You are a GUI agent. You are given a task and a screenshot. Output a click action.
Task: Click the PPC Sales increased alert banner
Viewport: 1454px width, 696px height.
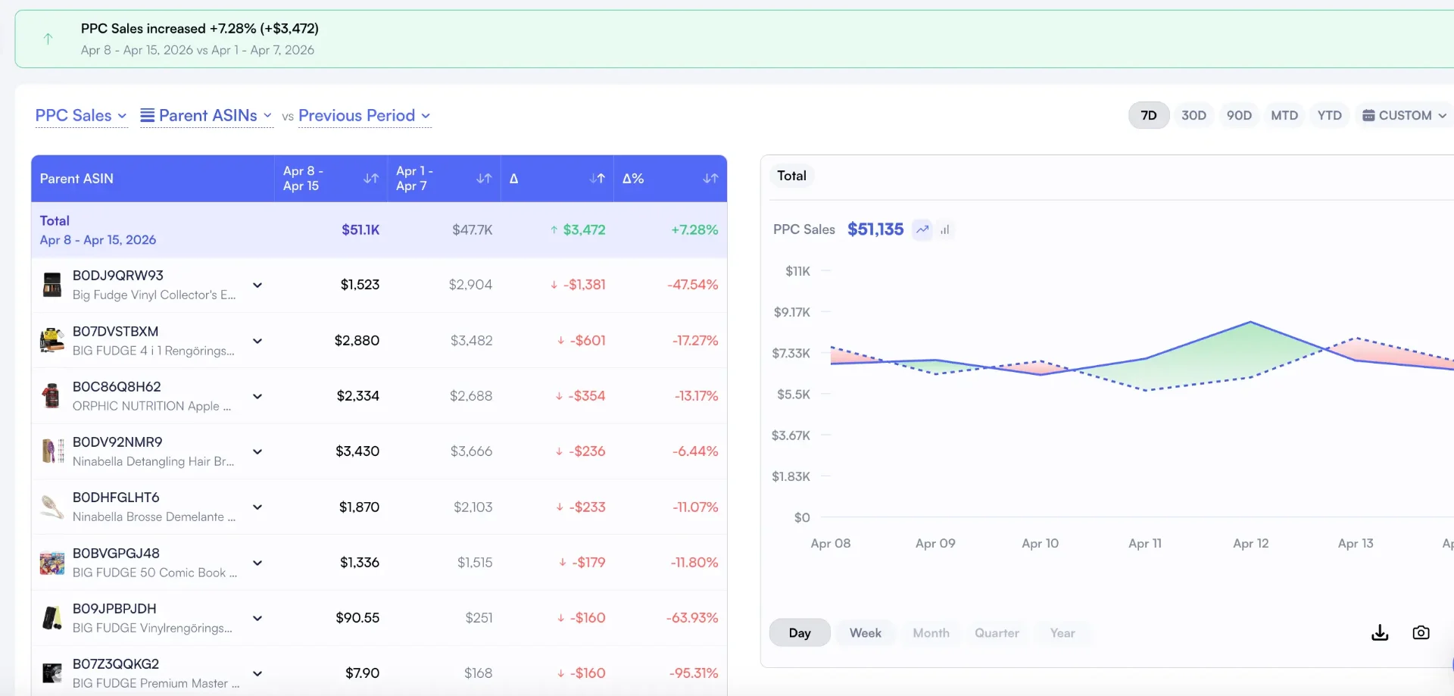pyautogui.click(x=735, y=39)
